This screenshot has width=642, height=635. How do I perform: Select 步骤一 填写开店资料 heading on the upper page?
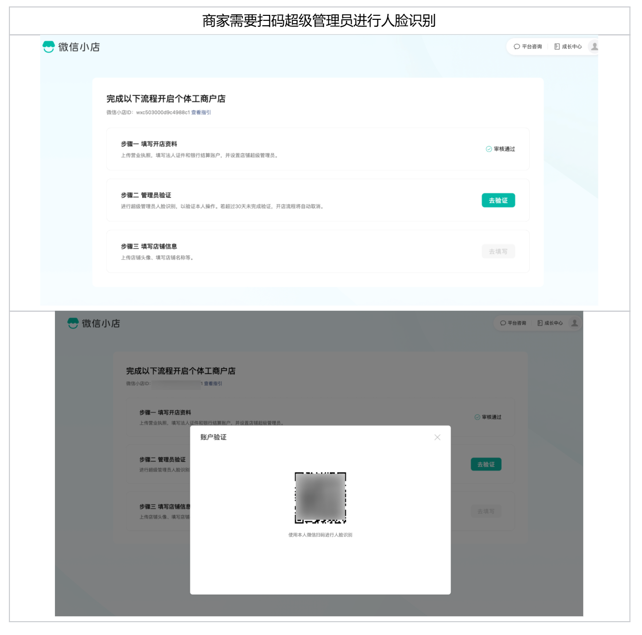(x=149, y=144)
